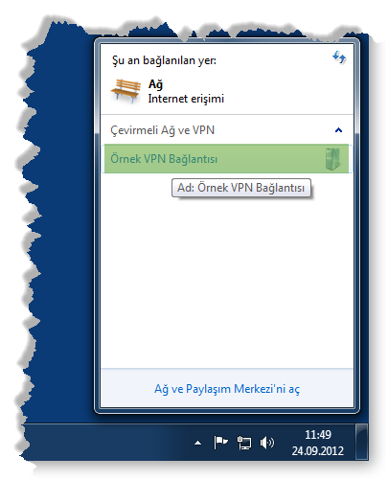Viewport: 388px width, 480px height.
Task: Open Action Center flag icon in tray
Action: pos(220,443)
